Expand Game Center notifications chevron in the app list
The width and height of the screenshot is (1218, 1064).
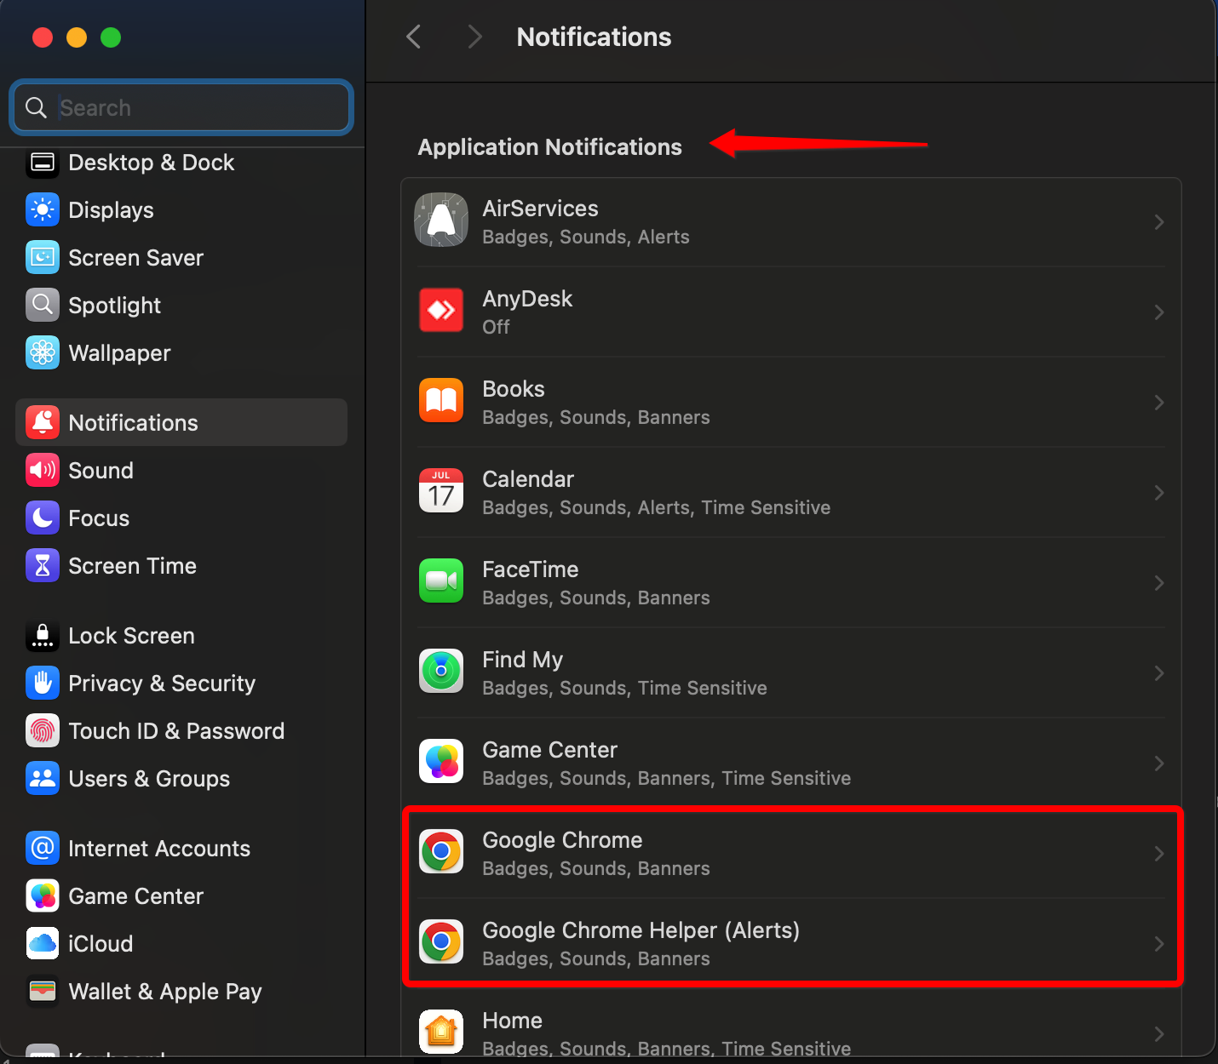pyautogui.click(x=1159, y=764)
